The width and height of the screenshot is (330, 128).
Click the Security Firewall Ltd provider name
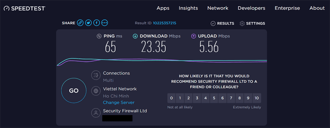pyautogui.click(x=125, y=111)
